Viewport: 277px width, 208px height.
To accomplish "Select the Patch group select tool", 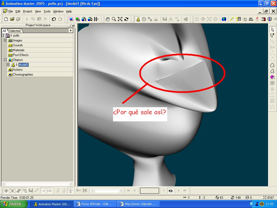I will pos(272,77).
